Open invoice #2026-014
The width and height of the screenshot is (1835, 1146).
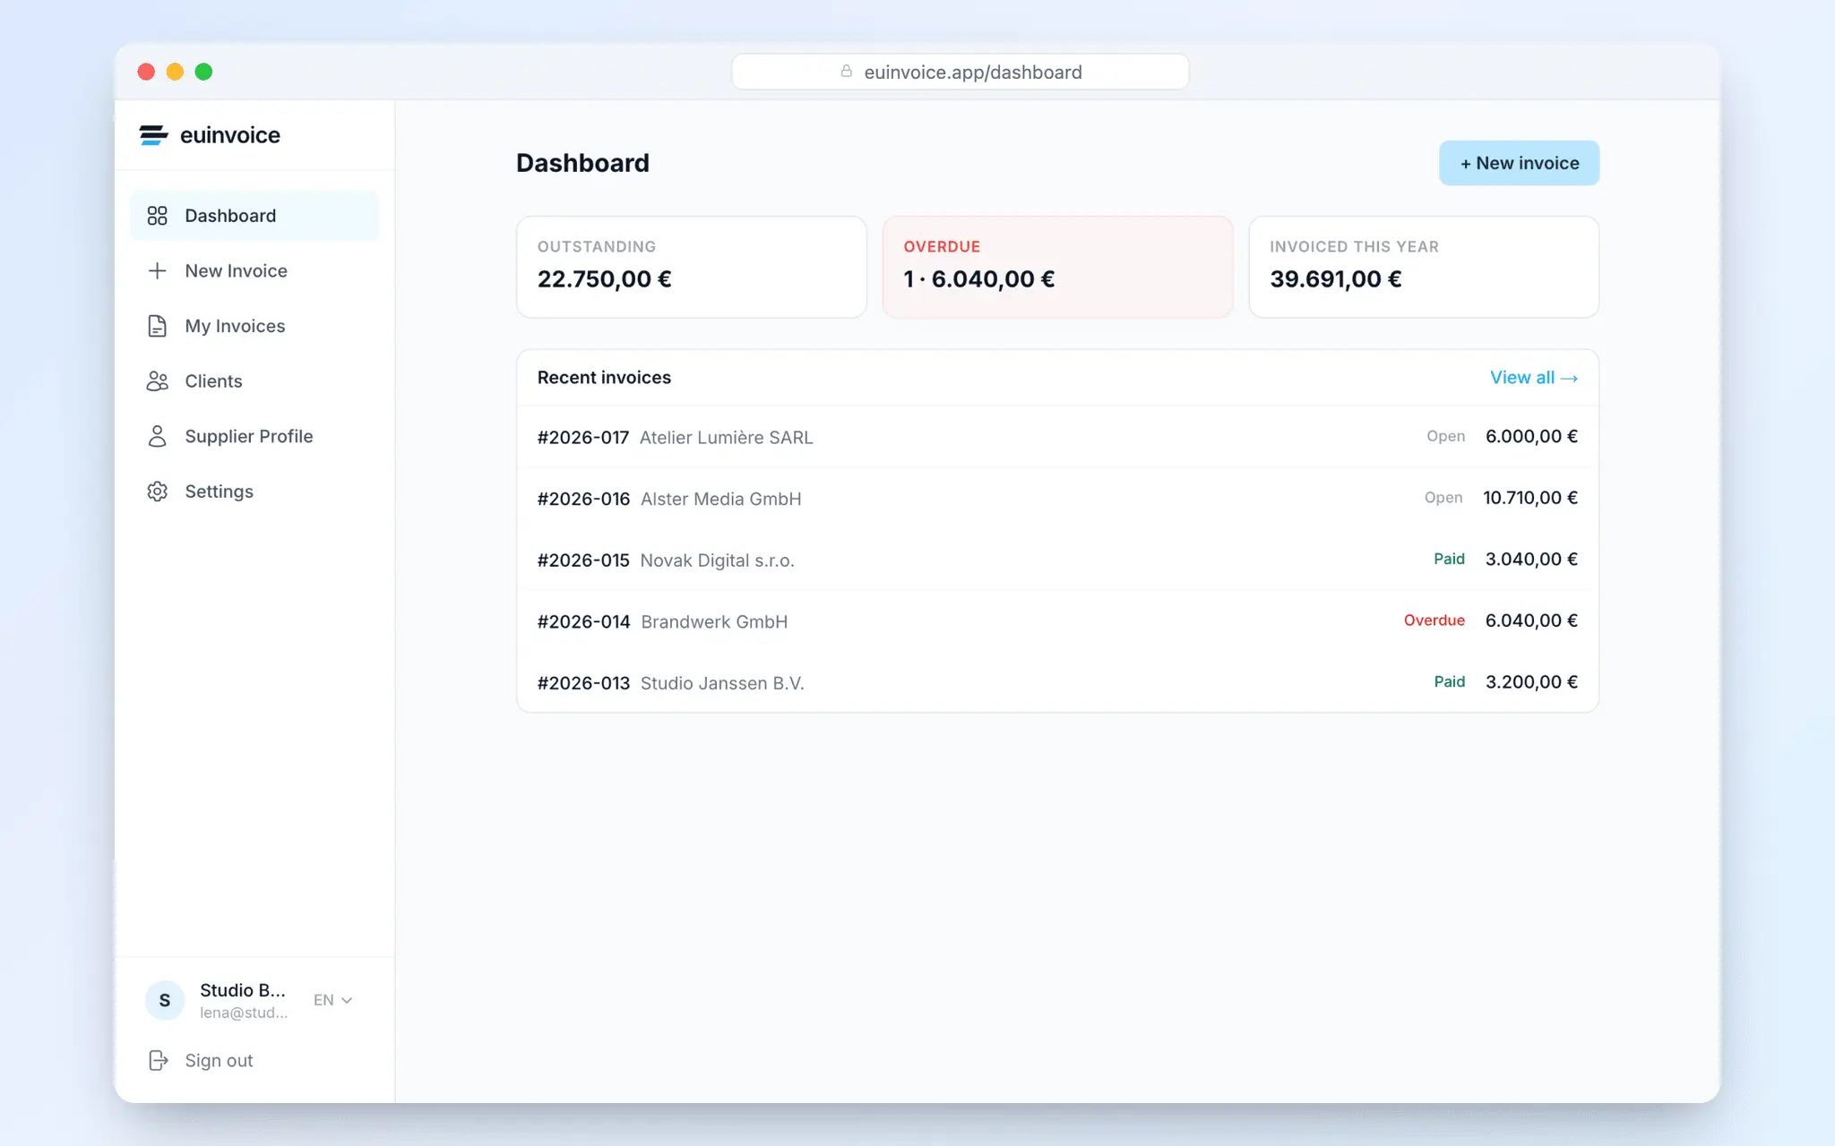1057,620
